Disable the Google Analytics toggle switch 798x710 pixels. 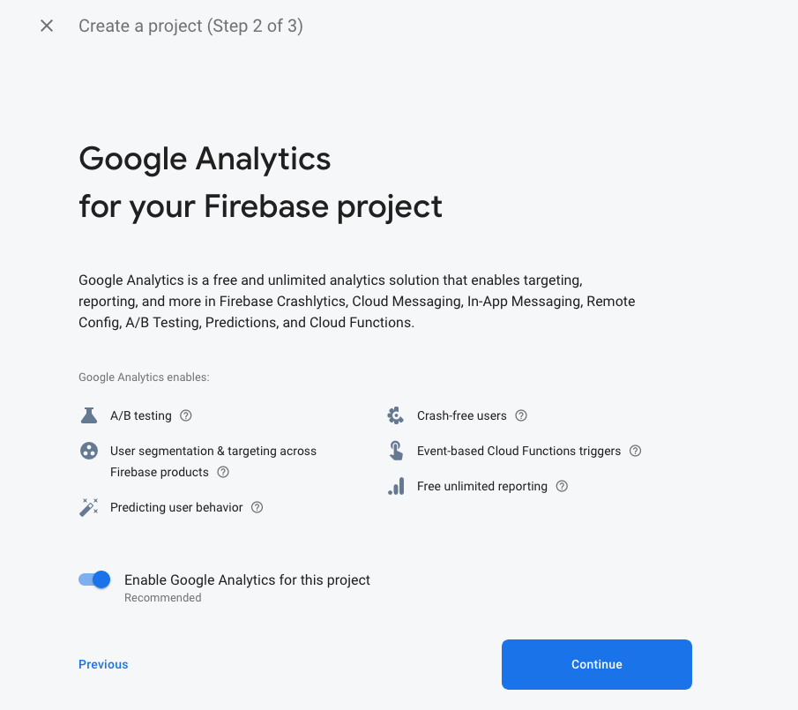click(x=94, y=579)
